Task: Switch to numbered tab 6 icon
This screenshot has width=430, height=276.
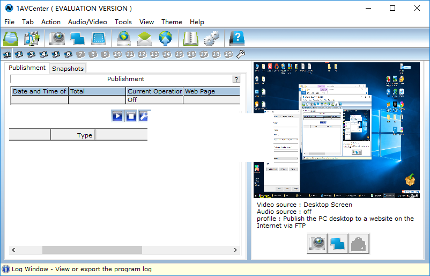Action: [68, 54]
